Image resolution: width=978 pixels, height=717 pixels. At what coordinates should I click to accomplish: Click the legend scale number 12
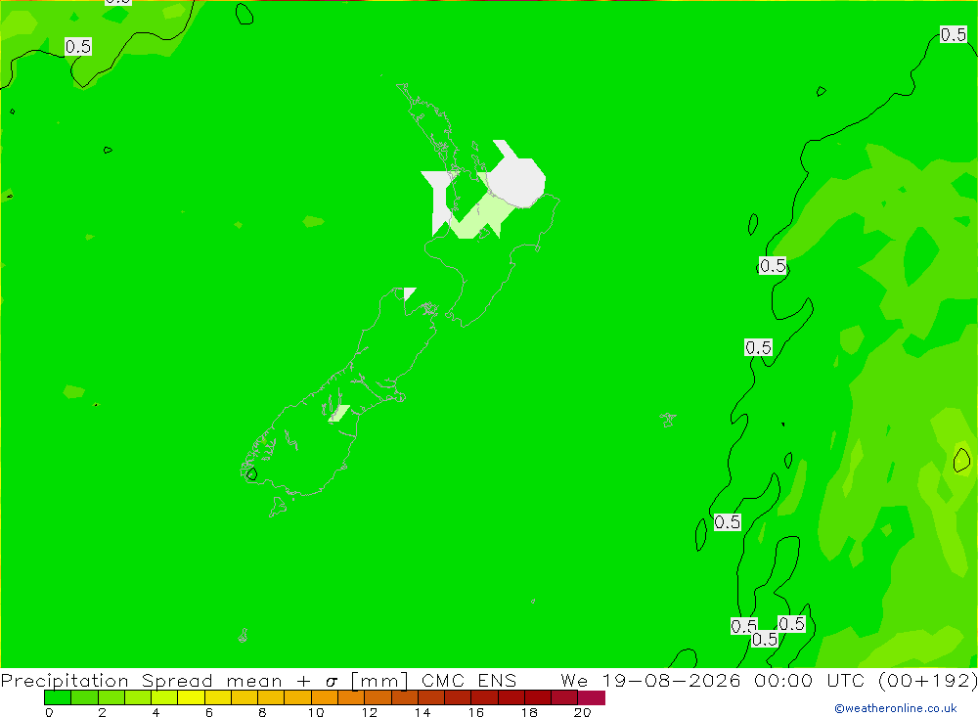(370, 712)
